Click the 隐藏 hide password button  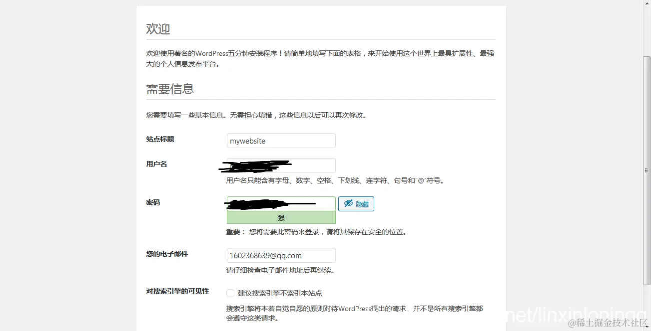(356, 203)
